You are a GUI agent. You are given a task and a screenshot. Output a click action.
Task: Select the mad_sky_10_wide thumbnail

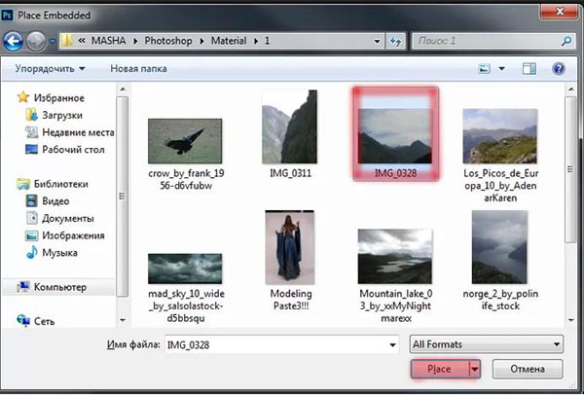(185, 269)
